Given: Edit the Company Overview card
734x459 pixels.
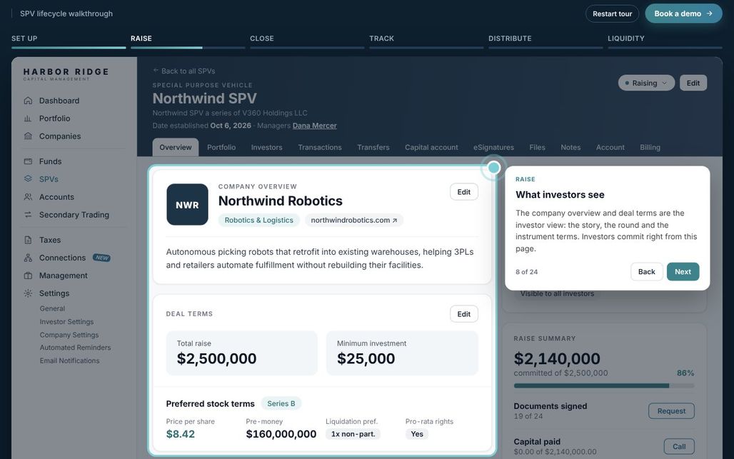Looking at the screenshot, I should tap(464, 192).
